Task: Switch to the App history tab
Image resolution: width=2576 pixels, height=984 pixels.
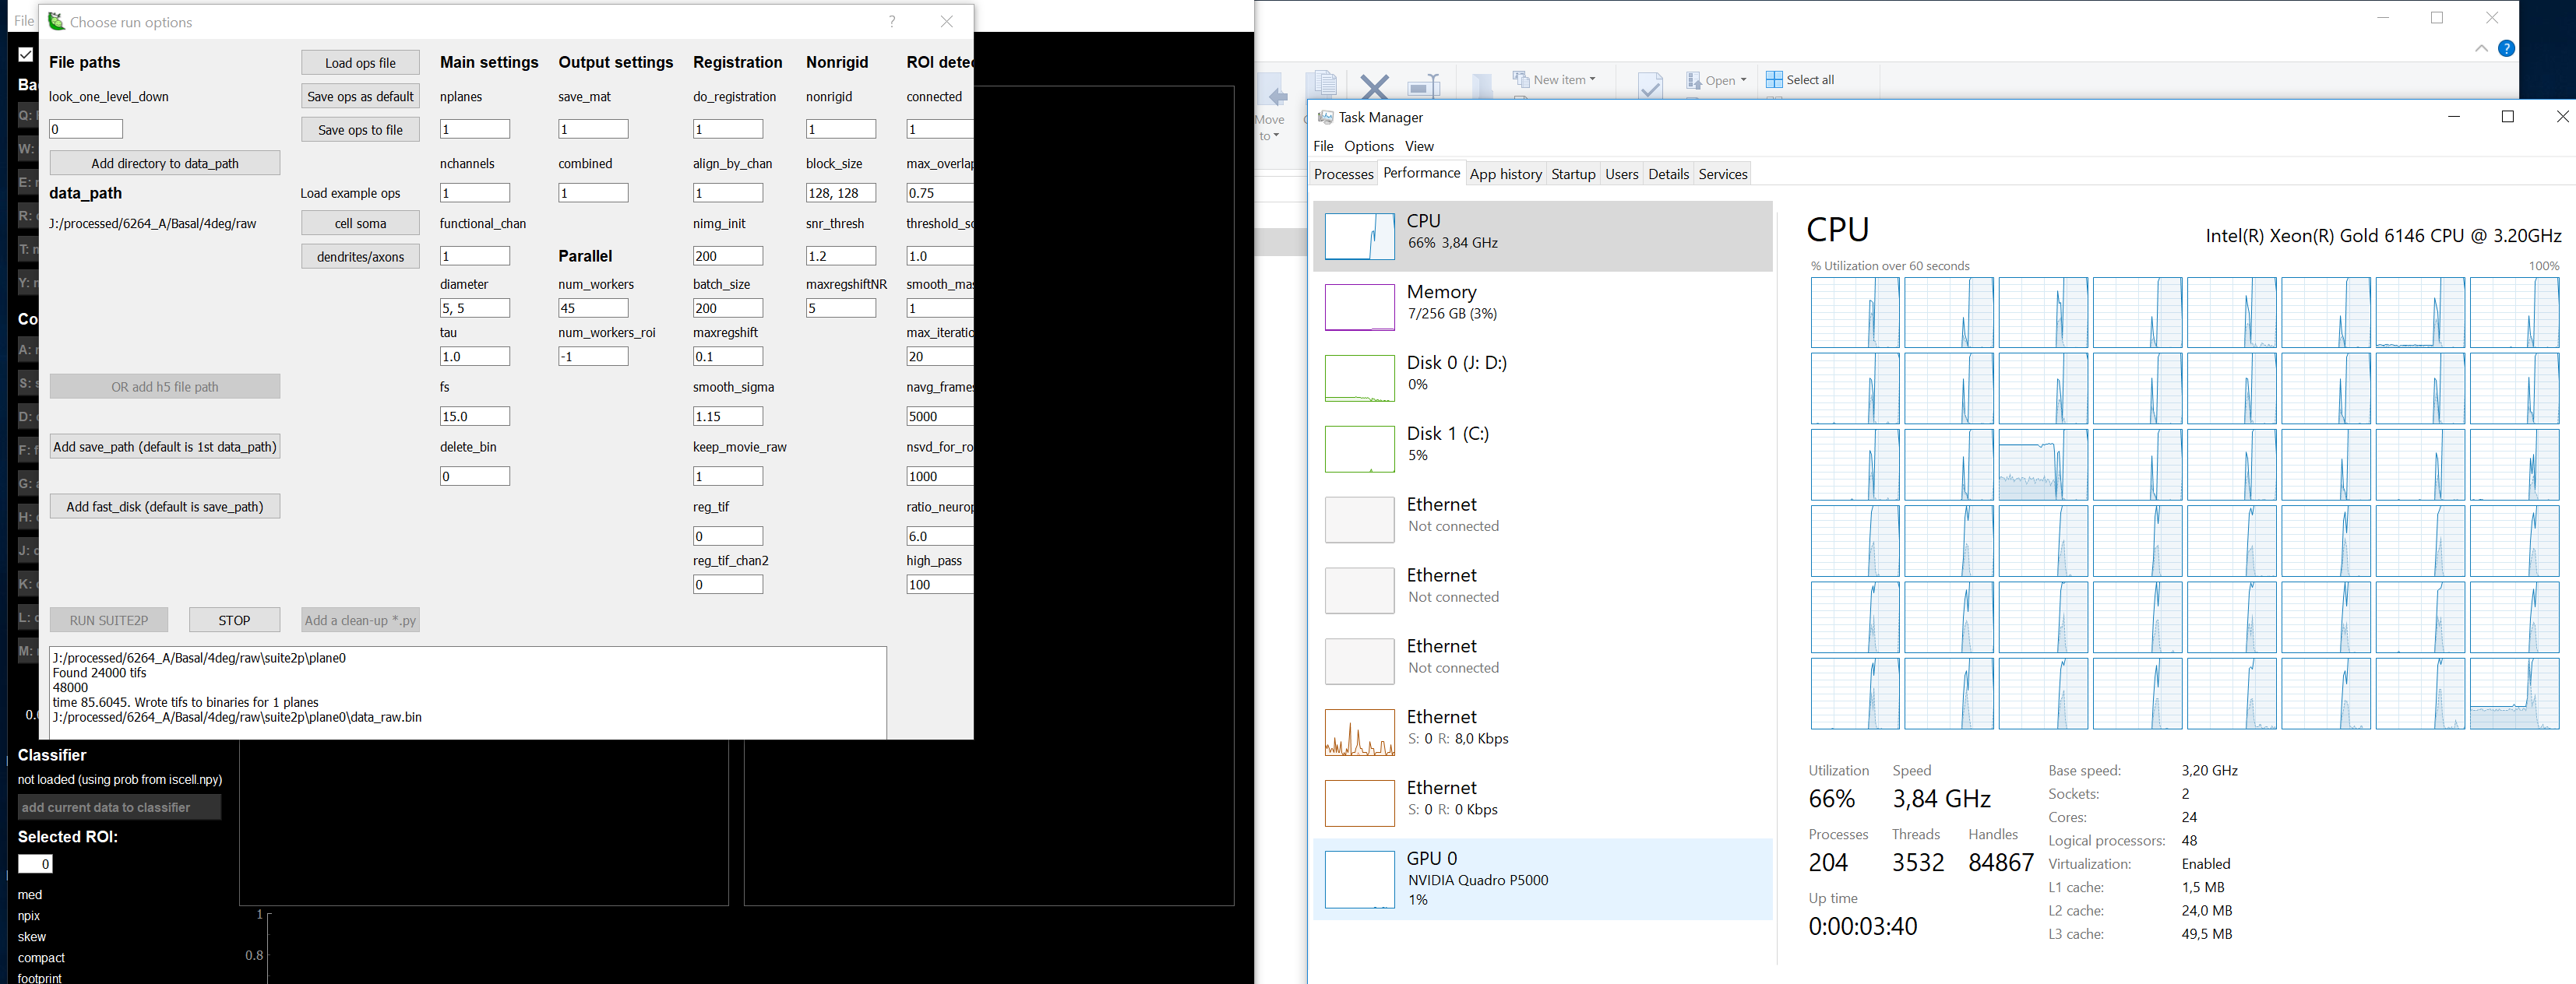Action: (1505, 174)
